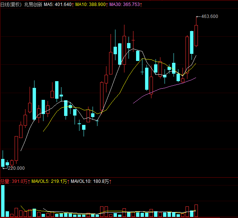Click the up arrow after MA10 value
The width and height of the screenshot is (238, 218).
tap(107, 4)
